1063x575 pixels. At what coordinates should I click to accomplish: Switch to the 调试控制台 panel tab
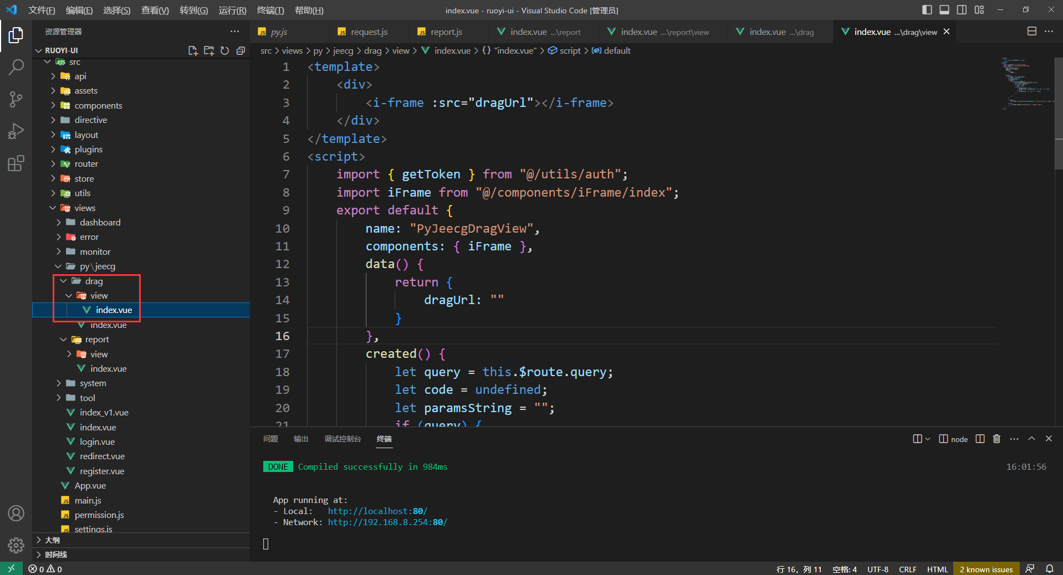coord(343,439)
